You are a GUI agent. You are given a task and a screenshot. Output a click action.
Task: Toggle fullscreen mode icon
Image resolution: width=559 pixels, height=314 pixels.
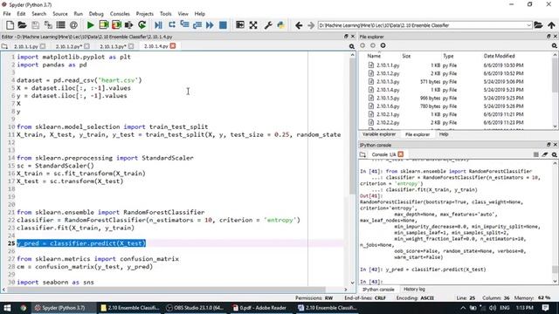click(x=253, y=25)
